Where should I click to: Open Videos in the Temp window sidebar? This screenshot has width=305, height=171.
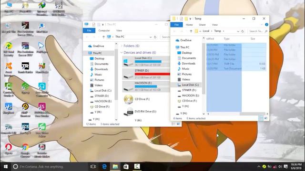click(184, 79)
